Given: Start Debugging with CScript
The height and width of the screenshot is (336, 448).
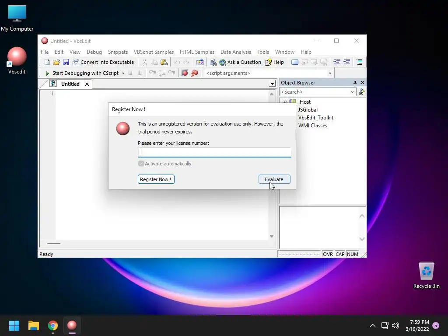Looking at the screenshot, I should tap(82, 73).
